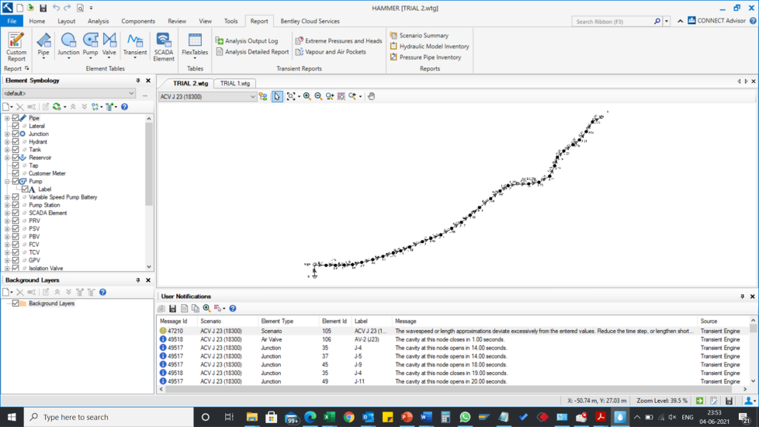Switch to the Analysis ribbon tab
This screenshot has height=427, width=759.
click(99, 21)
